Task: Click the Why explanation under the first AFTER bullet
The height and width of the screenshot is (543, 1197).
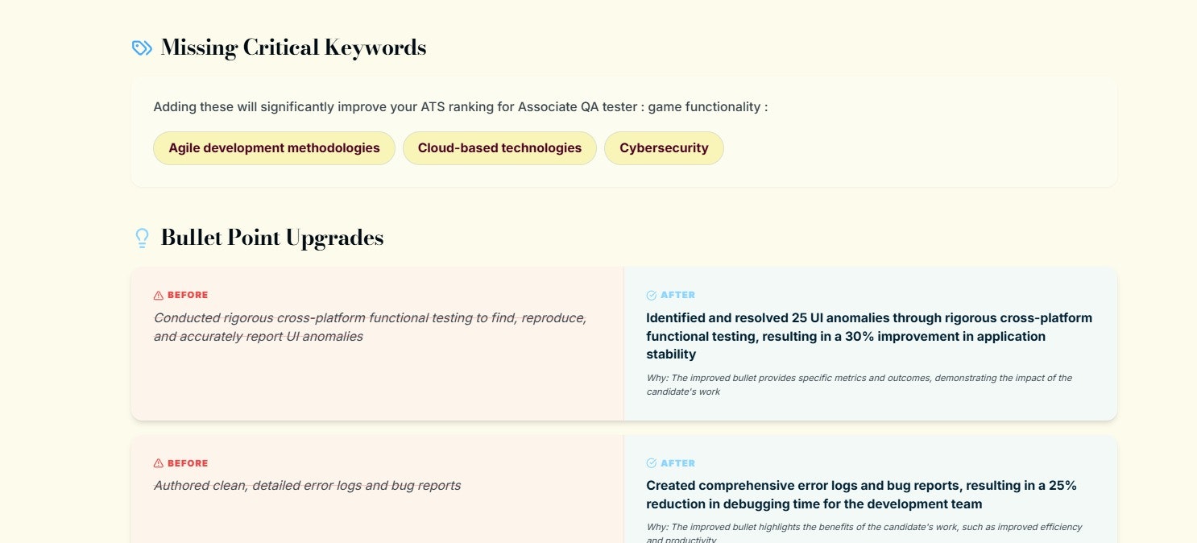Action: pos(858,384)
